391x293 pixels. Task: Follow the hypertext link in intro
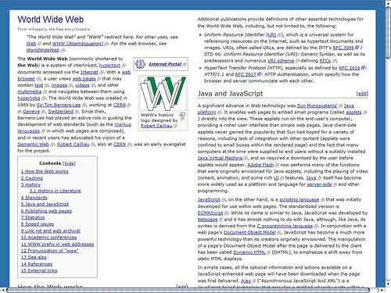[109, 66]
